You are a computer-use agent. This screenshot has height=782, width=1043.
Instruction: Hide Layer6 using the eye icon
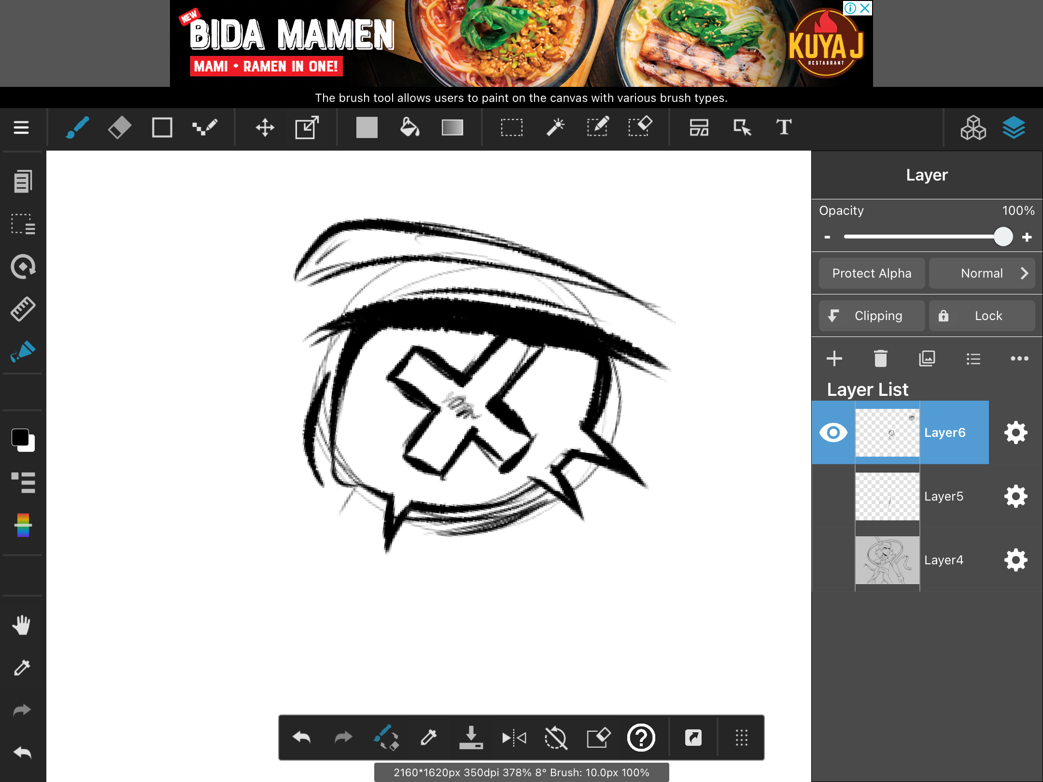(x=833, y=433)
